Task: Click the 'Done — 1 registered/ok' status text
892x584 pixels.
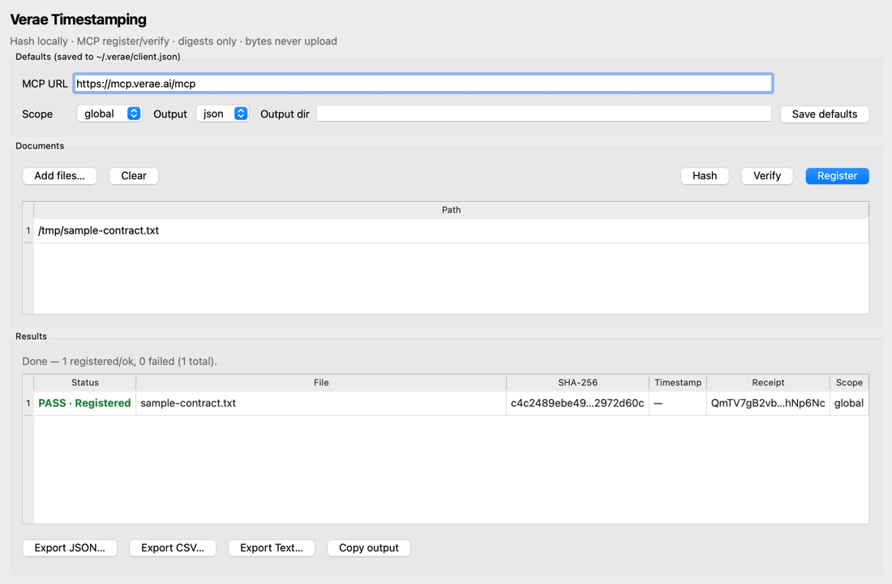Action: tap(119, 362)
